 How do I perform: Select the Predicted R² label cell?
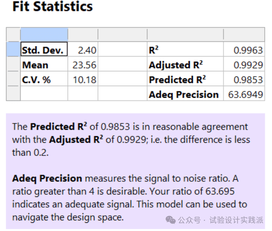(185, 79)
